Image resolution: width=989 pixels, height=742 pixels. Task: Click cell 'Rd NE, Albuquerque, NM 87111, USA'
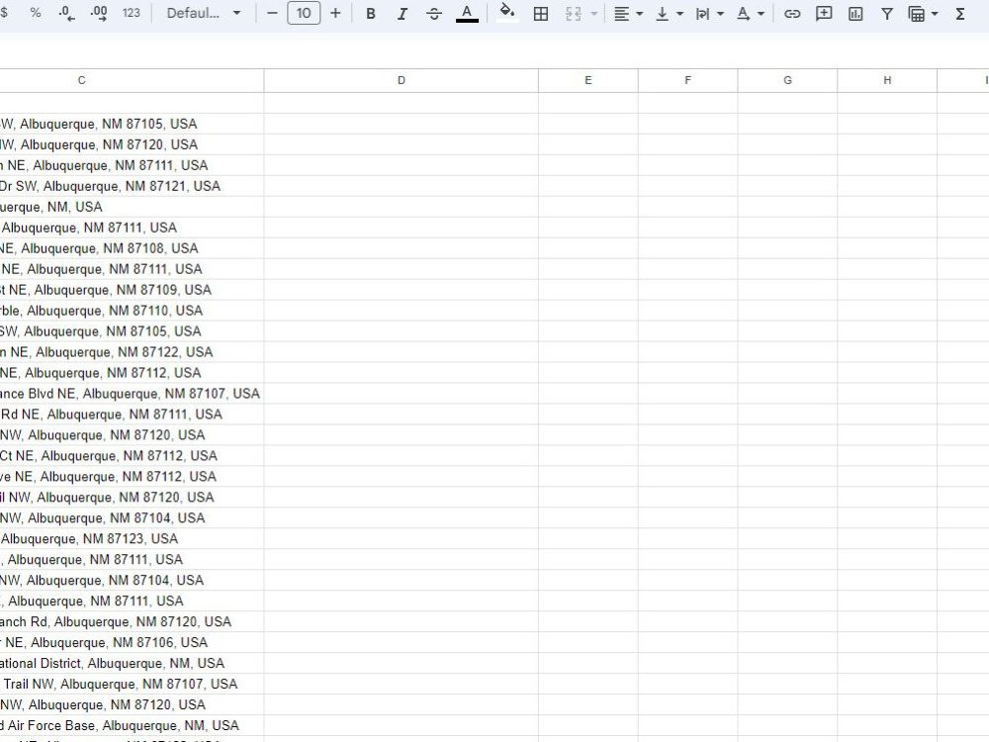point(132,415)
